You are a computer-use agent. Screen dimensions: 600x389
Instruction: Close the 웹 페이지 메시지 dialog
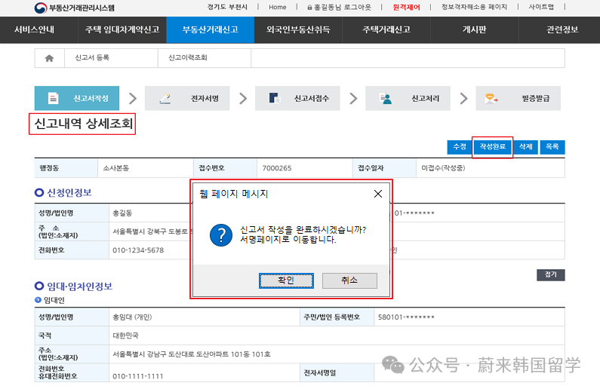click(377, 194)
